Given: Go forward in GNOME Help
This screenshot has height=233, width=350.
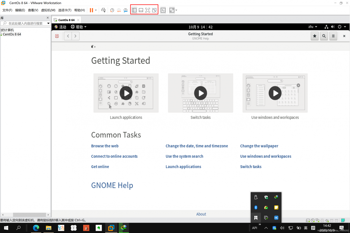Looking at the screenshot, I should pyautogui.click(x=75, y=36).
